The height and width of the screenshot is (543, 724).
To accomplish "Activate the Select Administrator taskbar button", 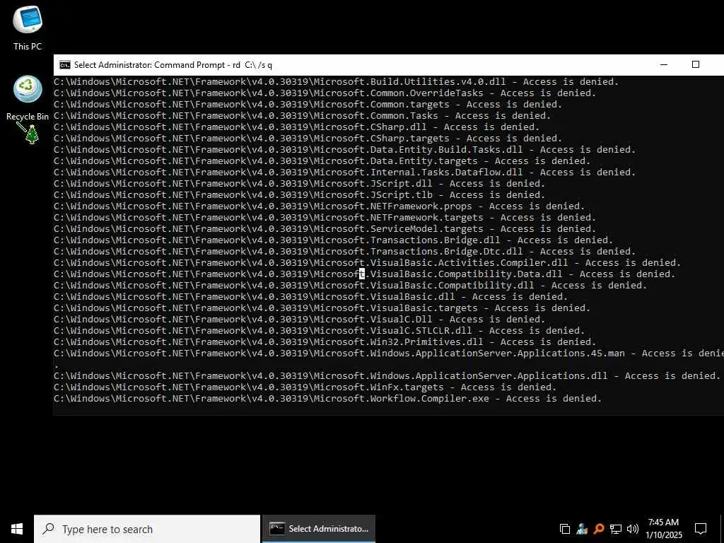I will (319, 529).
